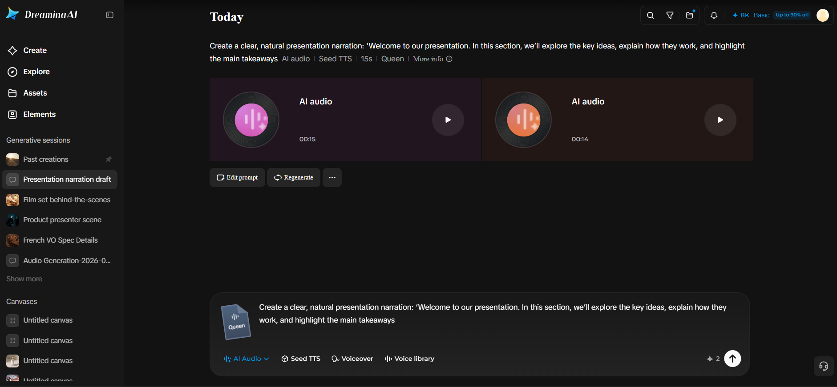Open the Voice library

[409, 359]
